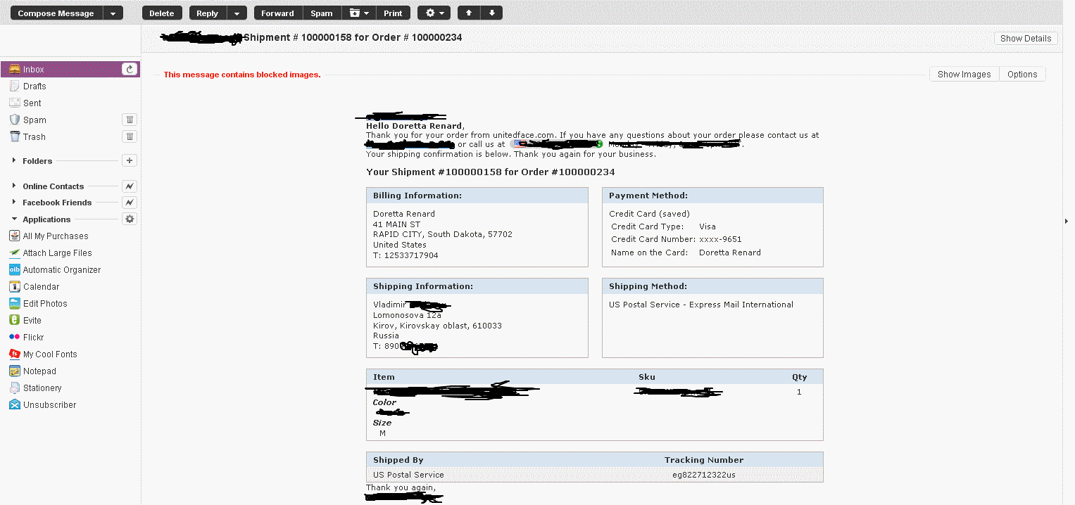1075x505 pixels.
Task: Open Notepad application
Action: point(32,371)
